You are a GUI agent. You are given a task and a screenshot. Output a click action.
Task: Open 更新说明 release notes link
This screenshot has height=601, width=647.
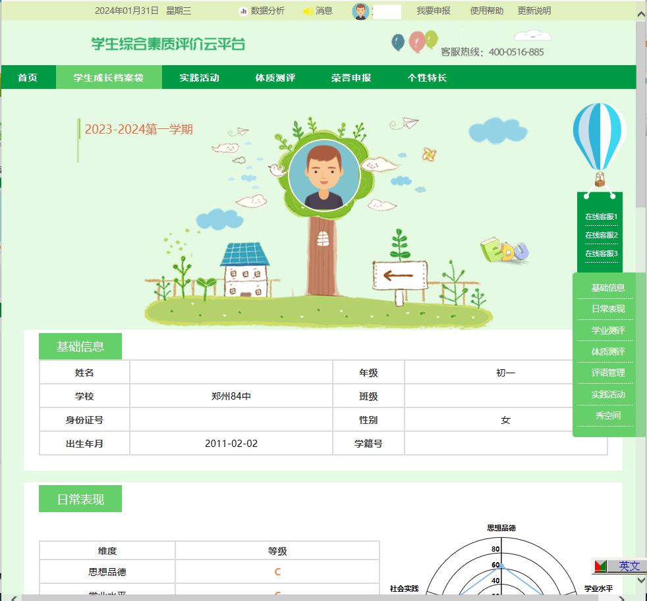[x=534, y=11]
